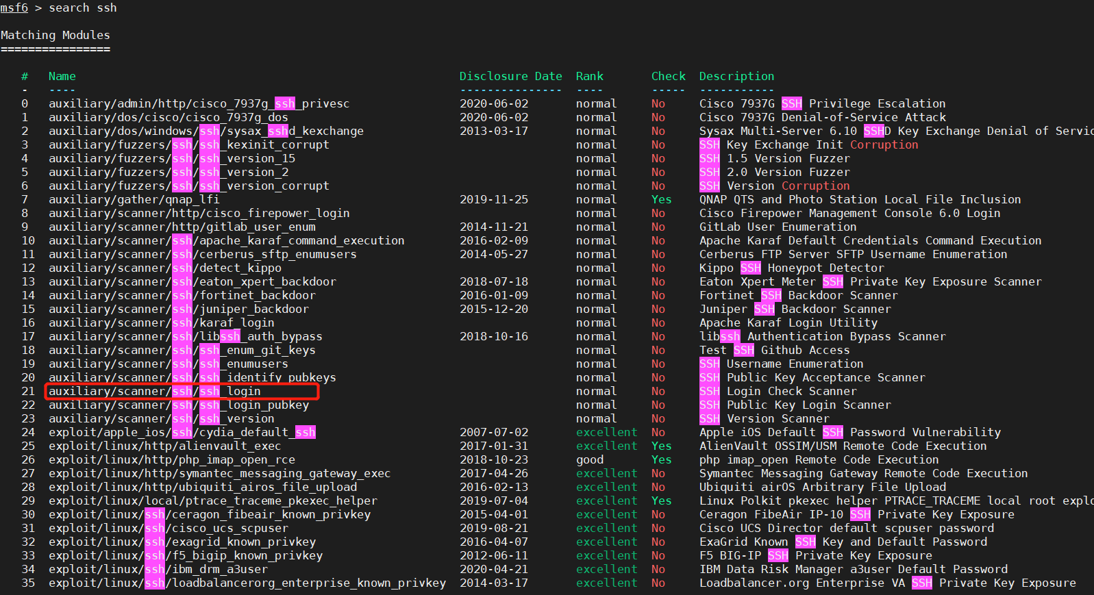Click module ssh_enumusers
The width and height of the screenshot is (1094, 595).
[169, 364]
